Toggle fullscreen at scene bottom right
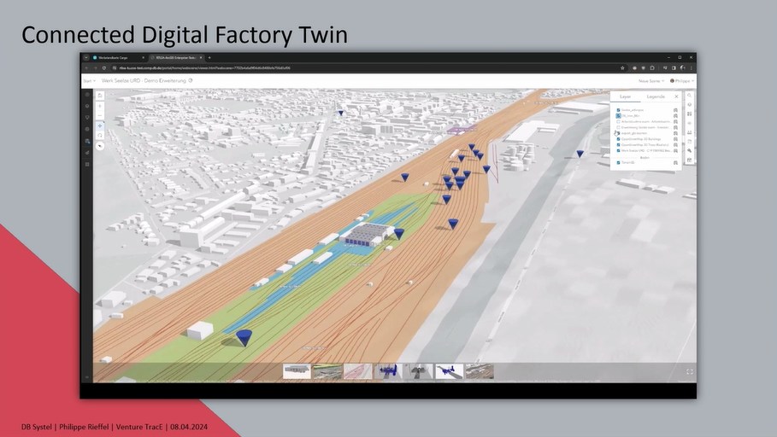The image size is (777, 437). 689,371
